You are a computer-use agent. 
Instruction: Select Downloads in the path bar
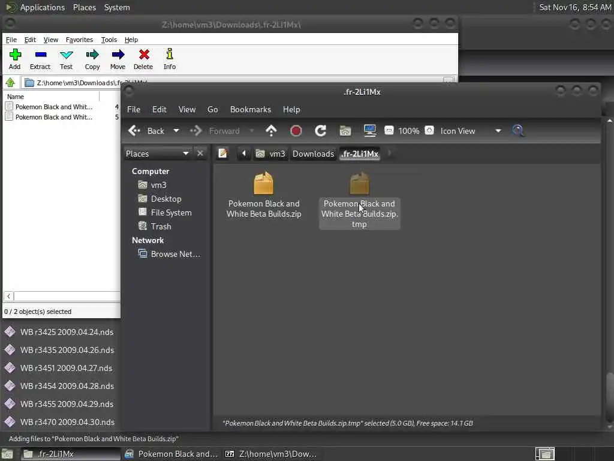313,154
